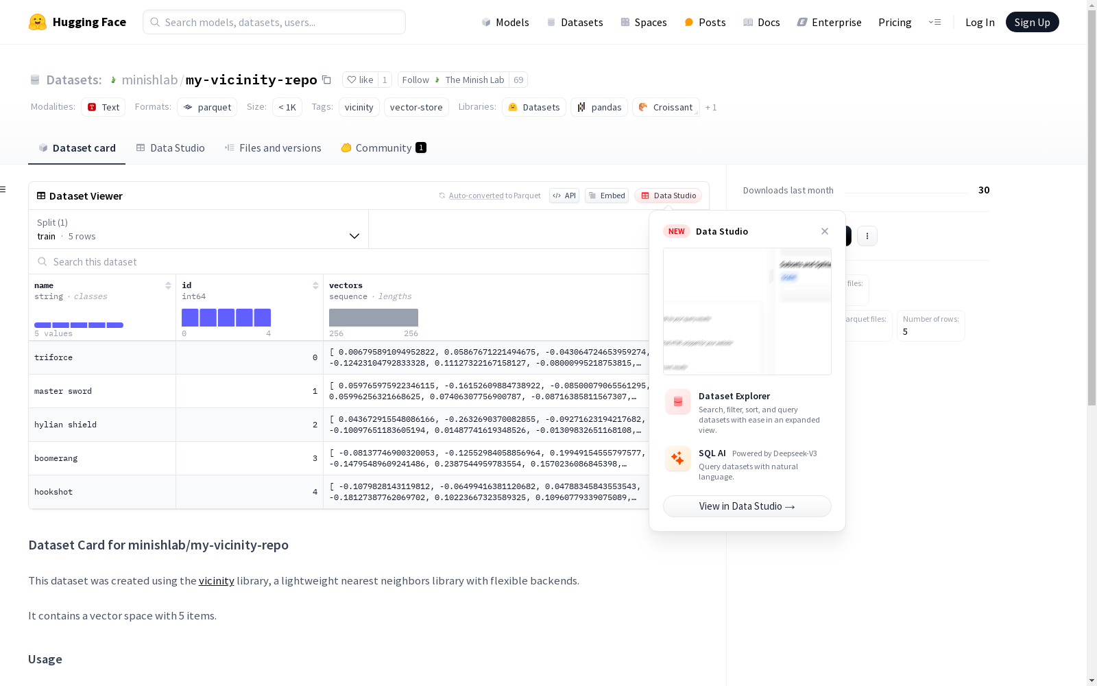Select the hookshot row name cell
The image size is (1097, 686).
coord(102,492)
